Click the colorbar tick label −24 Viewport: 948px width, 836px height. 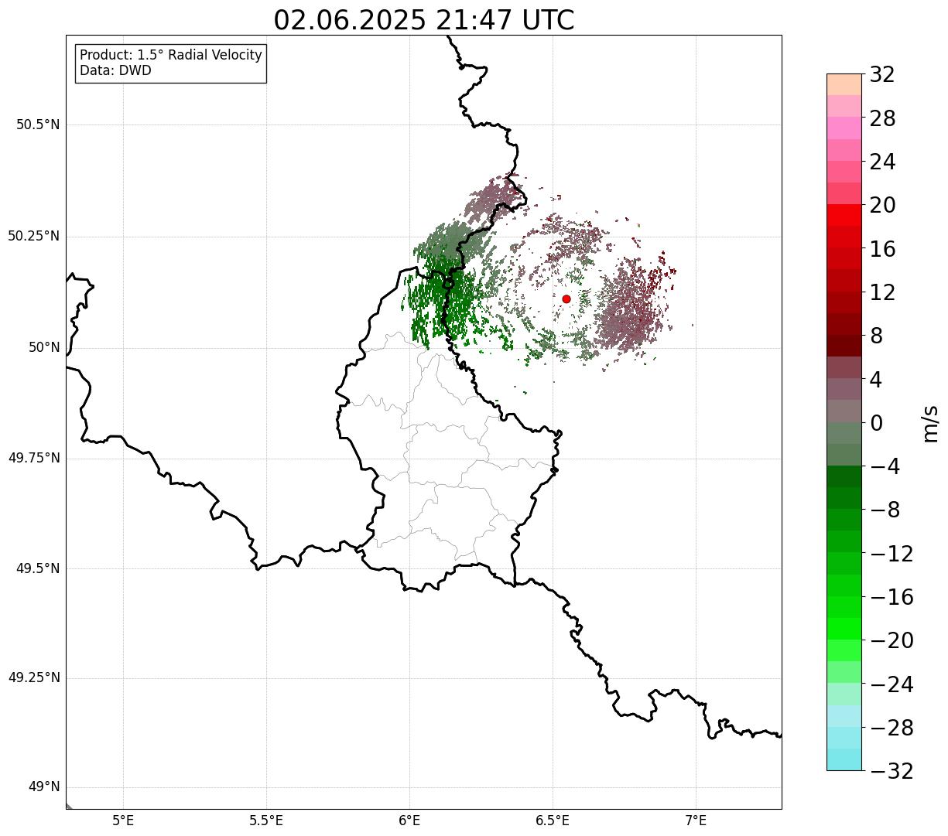tap(892, 684)
